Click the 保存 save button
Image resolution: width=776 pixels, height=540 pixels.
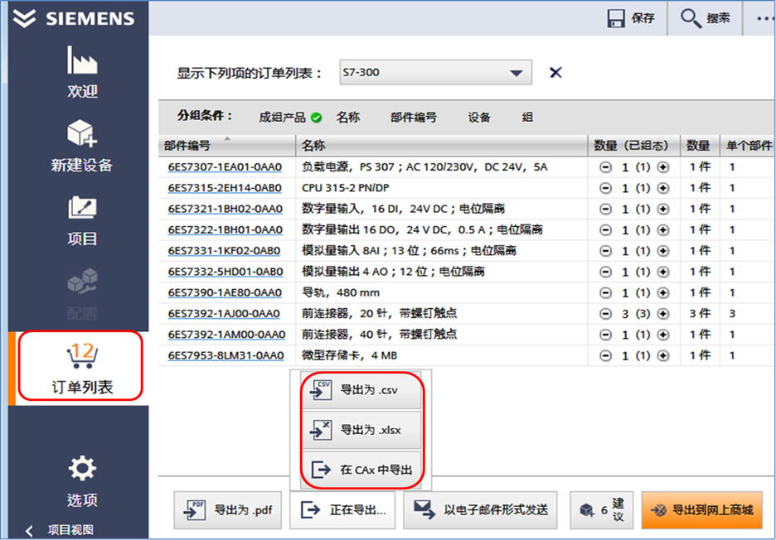[631, 18]
